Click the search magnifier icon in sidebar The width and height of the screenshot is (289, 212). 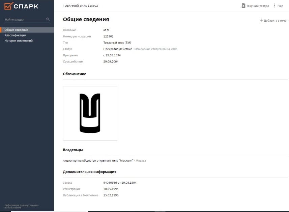pos(48,19)
